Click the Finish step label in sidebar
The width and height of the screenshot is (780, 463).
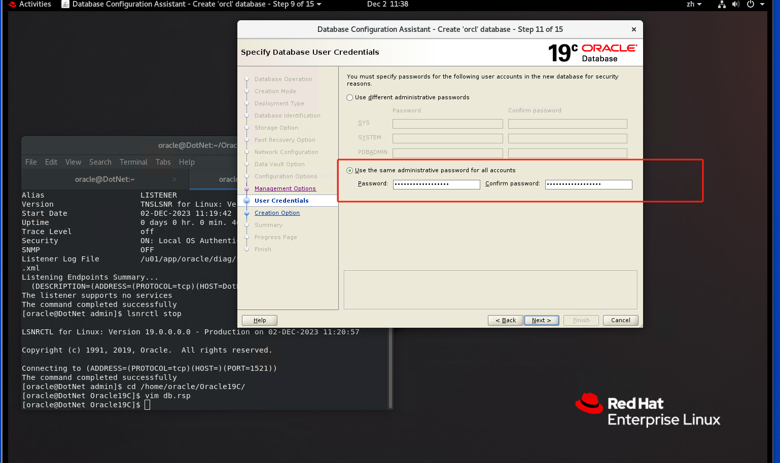tap(263, 249)
